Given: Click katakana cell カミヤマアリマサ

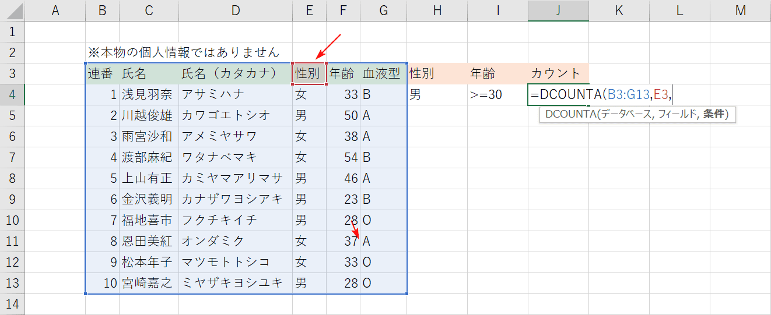Looking at the screenshot, I should coord(236,178).
